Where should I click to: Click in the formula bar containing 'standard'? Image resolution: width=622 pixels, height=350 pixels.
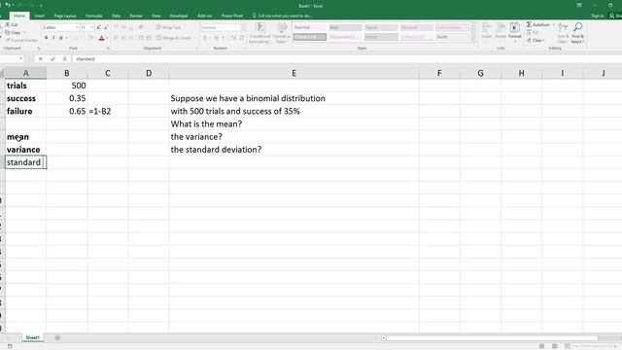coord(347,58)
